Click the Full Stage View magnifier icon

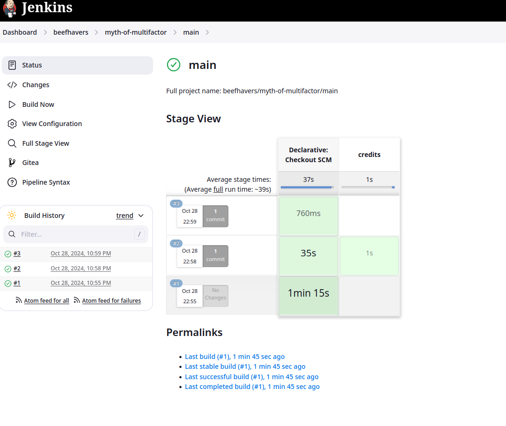click(13, 143)
